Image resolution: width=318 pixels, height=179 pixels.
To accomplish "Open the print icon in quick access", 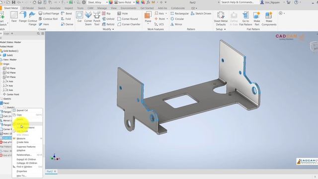I will pyautogui.click(x=40, y=2).
